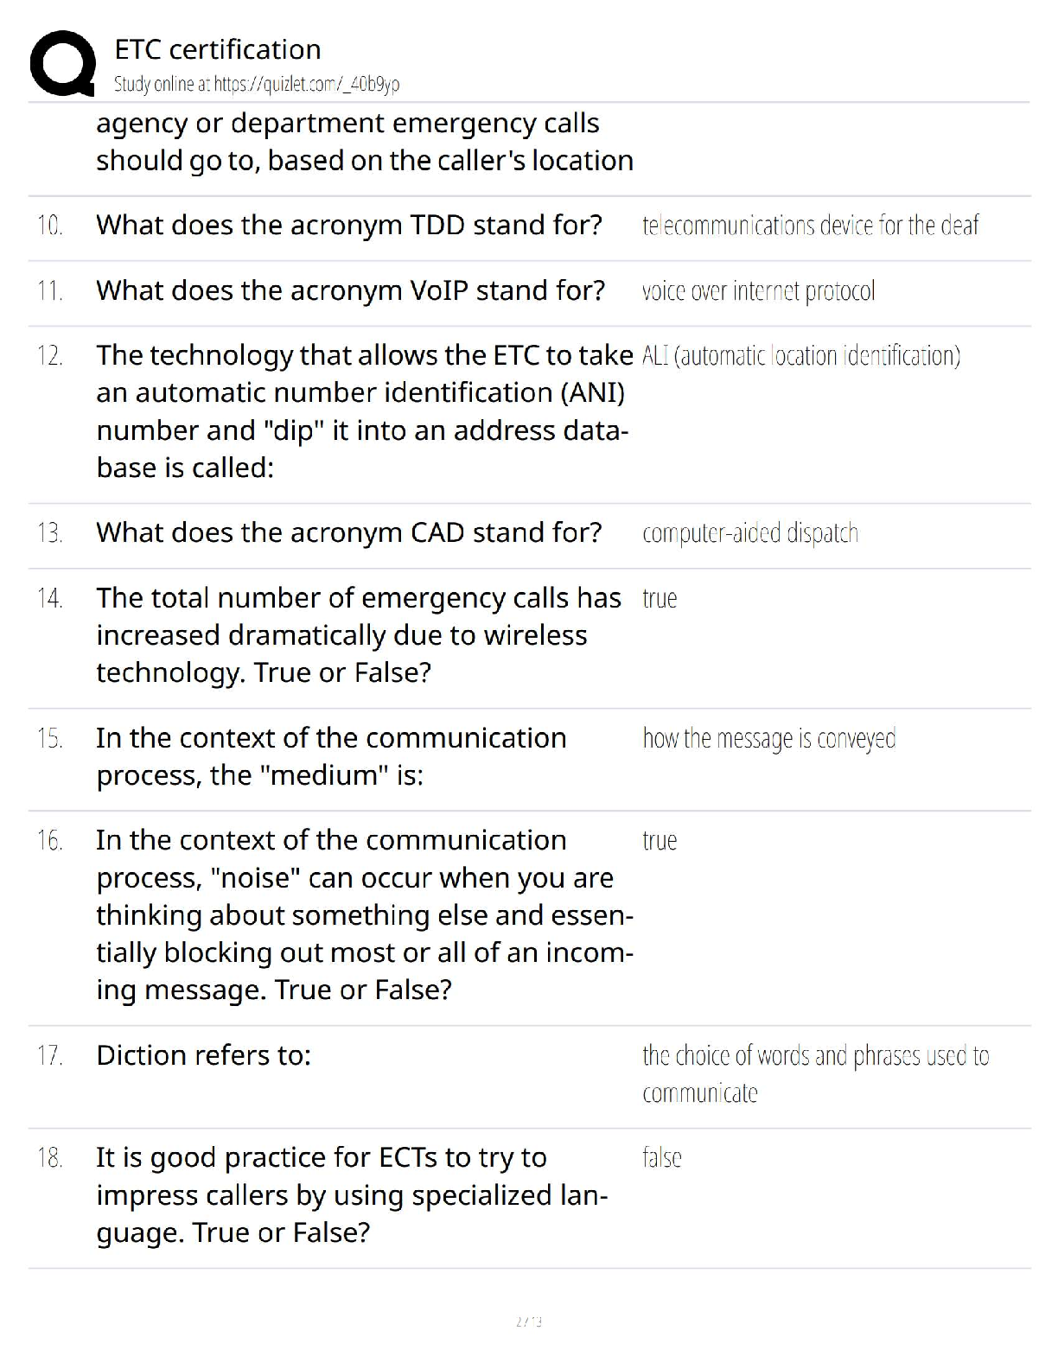Click the 'true' answer for question 16
Image resolution: width=1058 pixels, height=1369 pixels.
(x=660, y=840)
